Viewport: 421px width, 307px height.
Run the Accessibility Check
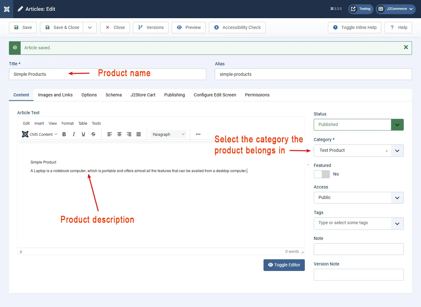(237, 27)
